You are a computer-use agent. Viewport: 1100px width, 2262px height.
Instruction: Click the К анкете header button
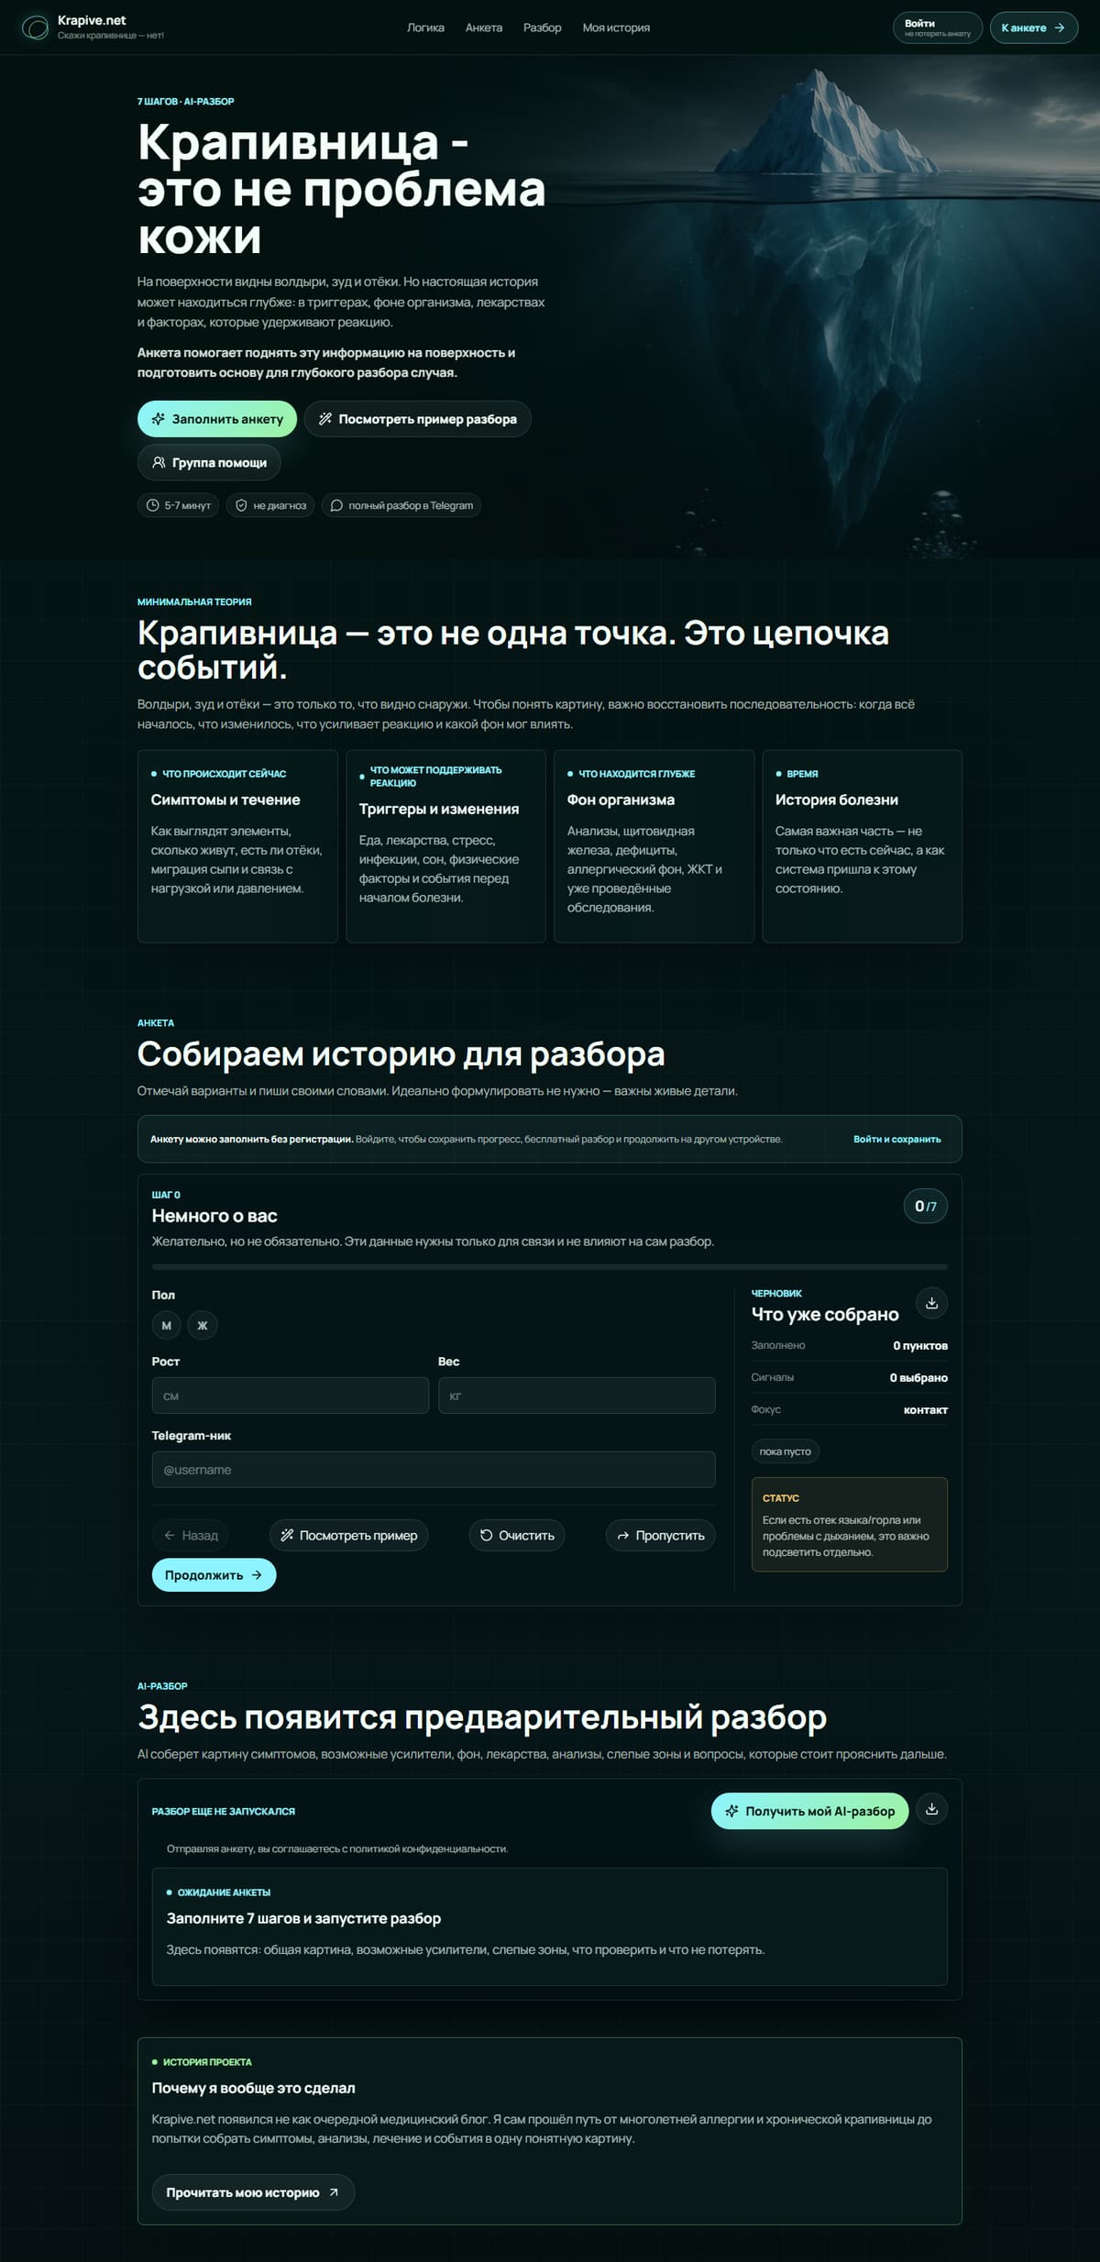tap(1033, 28)
